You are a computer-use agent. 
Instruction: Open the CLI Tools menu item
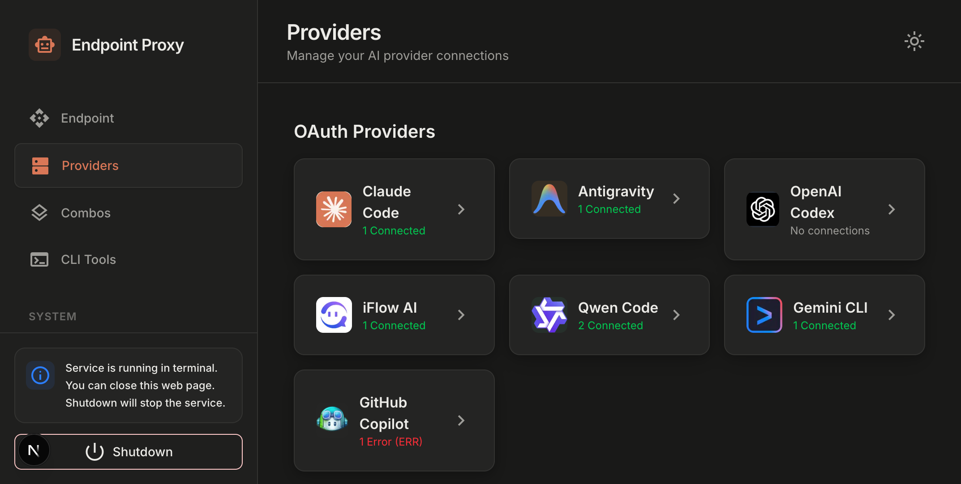click(129, 259)
